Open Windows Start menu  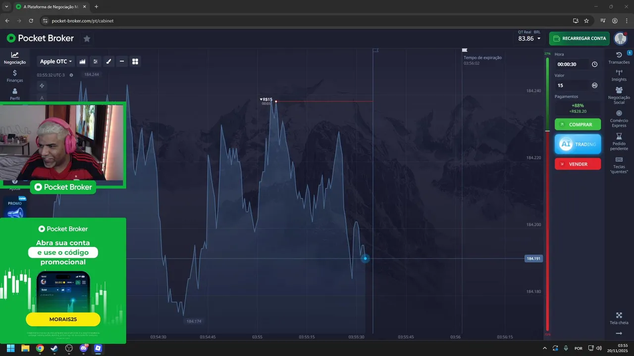10,348
